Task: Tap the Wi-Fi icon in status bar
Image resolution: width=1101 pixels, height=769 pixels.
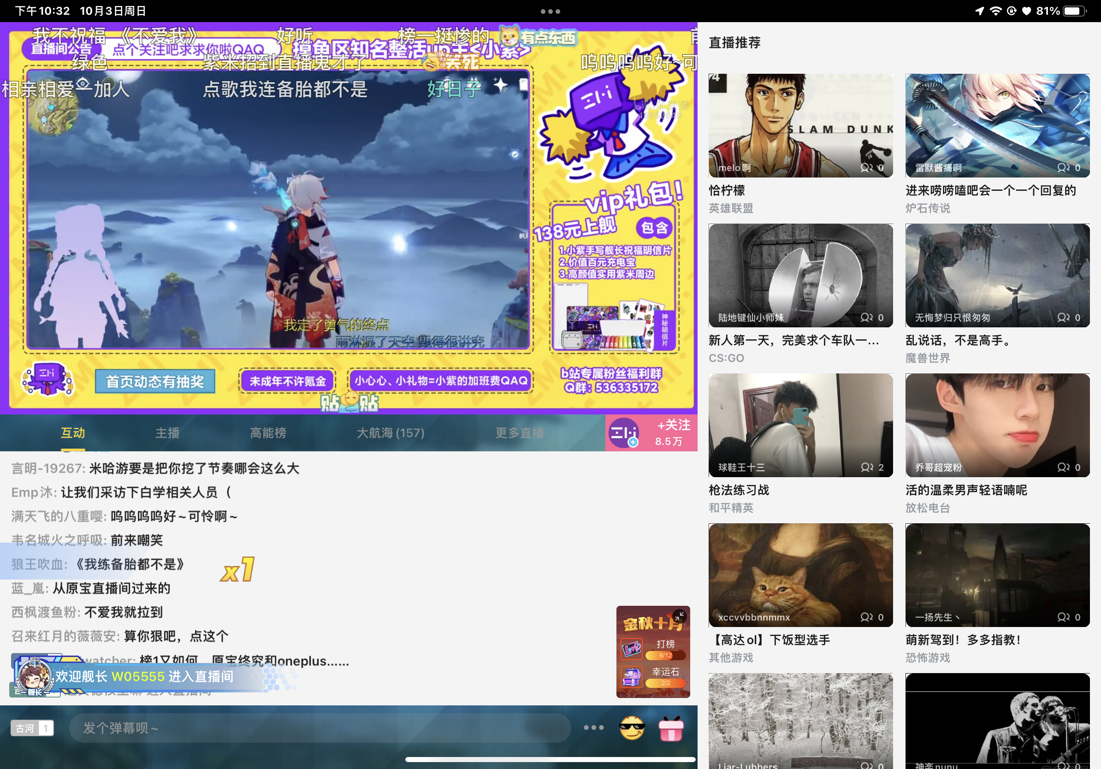Action: click(x=996, y=11)
